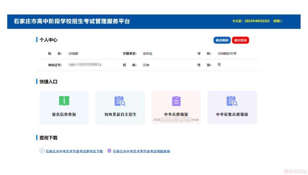The height and width of the screenshot is (175, 308).
Task: Select the 特殊类及自主招生 card label
Action: (x=120, y=114)
